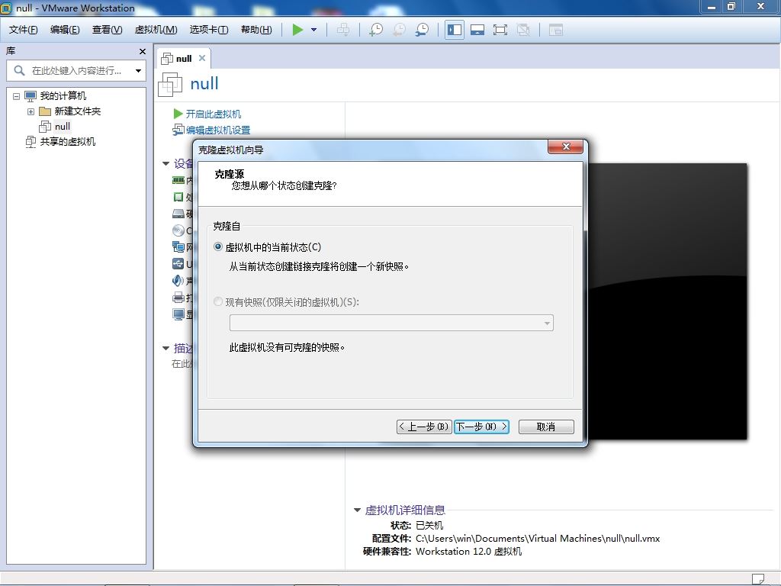This screenshot has height=586, width=781.
Task: Click the sound card device icon
Action: coord(178,281)
